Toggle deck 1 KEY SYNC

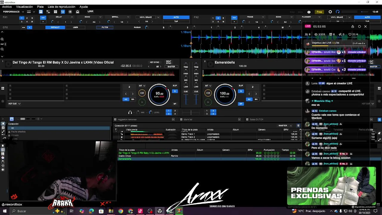[x=155, y=62]
